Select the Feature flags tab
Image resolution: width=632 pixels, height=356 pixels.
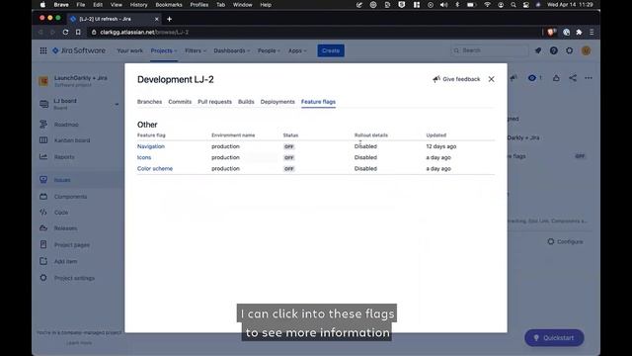click(x=318, y=102)
